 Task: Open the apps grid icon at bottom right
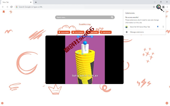[167, 103]
